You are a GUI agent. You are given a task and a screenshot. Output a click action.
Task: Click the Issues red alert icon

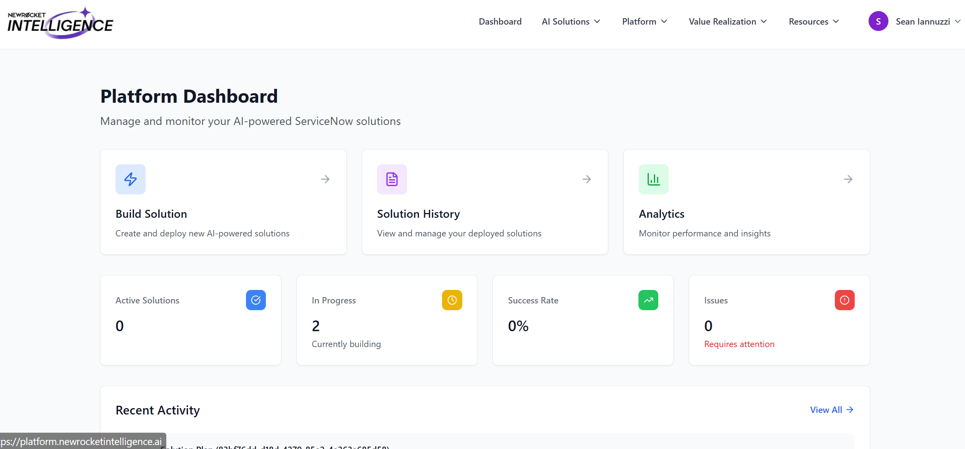[x=845, y=300]
